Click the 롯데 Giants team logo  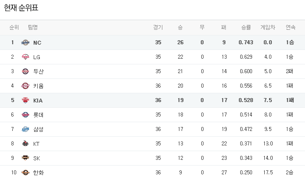25,115
